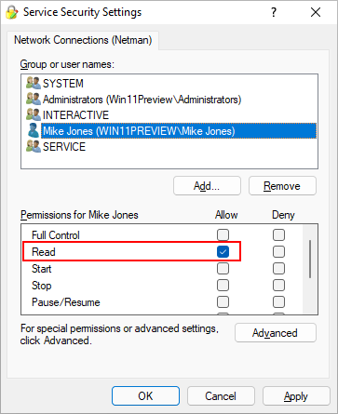Select the Administrators entry in the list
Screen dimensions: 338x414
(x=142, y=100)
